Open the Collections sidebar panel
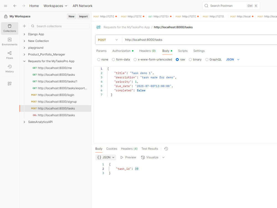The image size is (277, 208). pyautogui.click(x=9, y=28)
